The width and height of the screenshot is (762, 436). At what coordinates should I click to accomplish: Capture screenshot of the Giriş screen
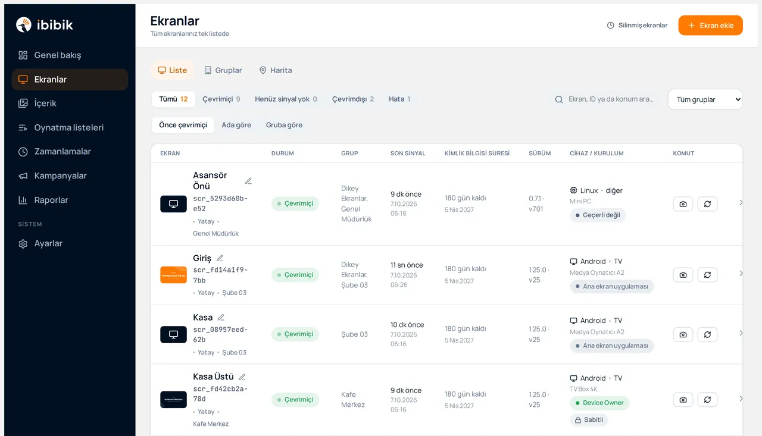[x=683, y=275]
